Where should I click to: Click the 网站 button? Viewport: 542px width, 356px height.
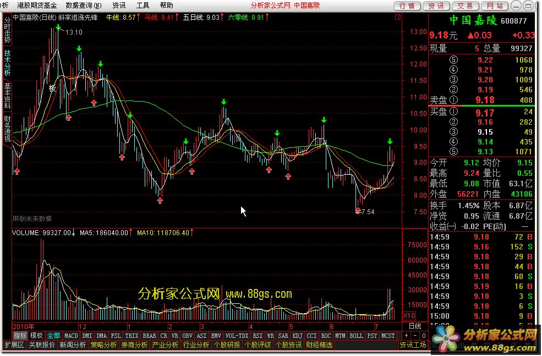coord(494,6)
